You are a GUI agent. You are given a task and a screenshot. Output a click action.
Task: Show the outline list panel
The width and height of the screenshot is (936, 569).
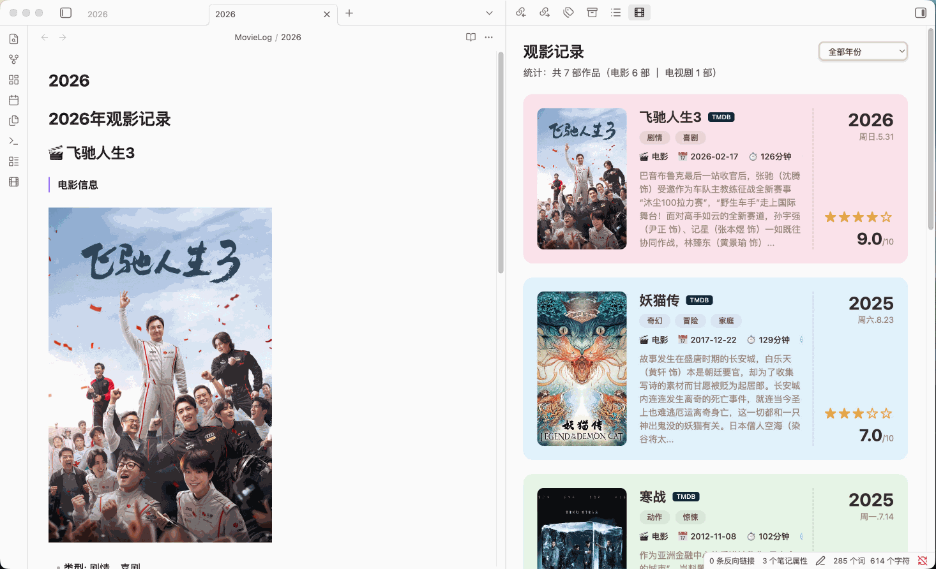pyautogui.click(x=615, y=12)
